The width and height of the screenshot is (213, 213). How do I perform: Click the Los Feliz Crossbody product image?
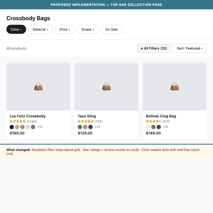coord(38,87)
